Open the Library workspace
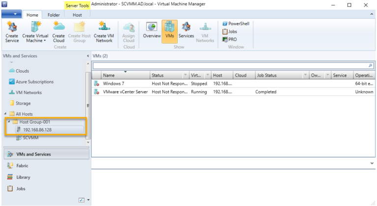This screenshot has height=206, width=377. [23, 177]
